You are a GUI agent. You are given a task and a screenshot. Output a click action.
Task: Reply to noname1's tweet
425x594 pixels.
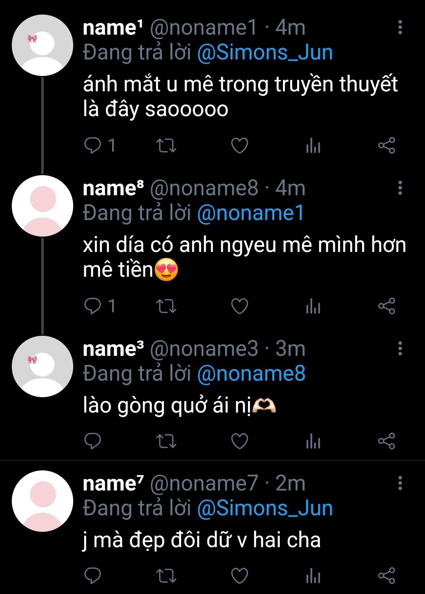[93, 146]
